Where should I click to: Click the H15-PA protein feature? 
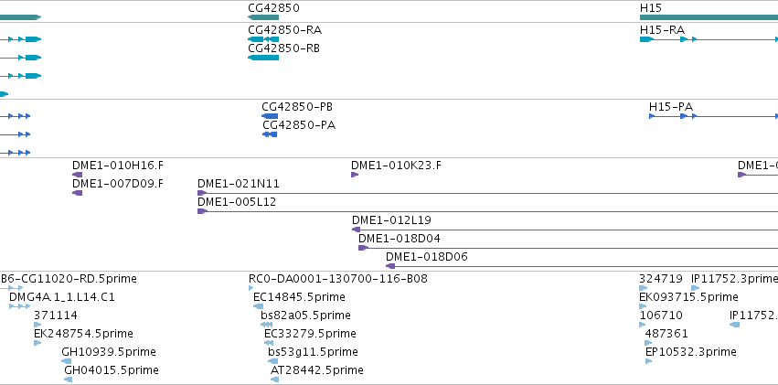[x=713, y=116]
